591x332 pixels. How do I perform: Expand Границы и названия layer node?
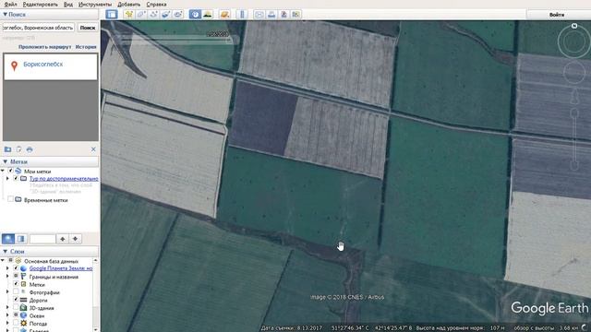[x=7, y=277]
